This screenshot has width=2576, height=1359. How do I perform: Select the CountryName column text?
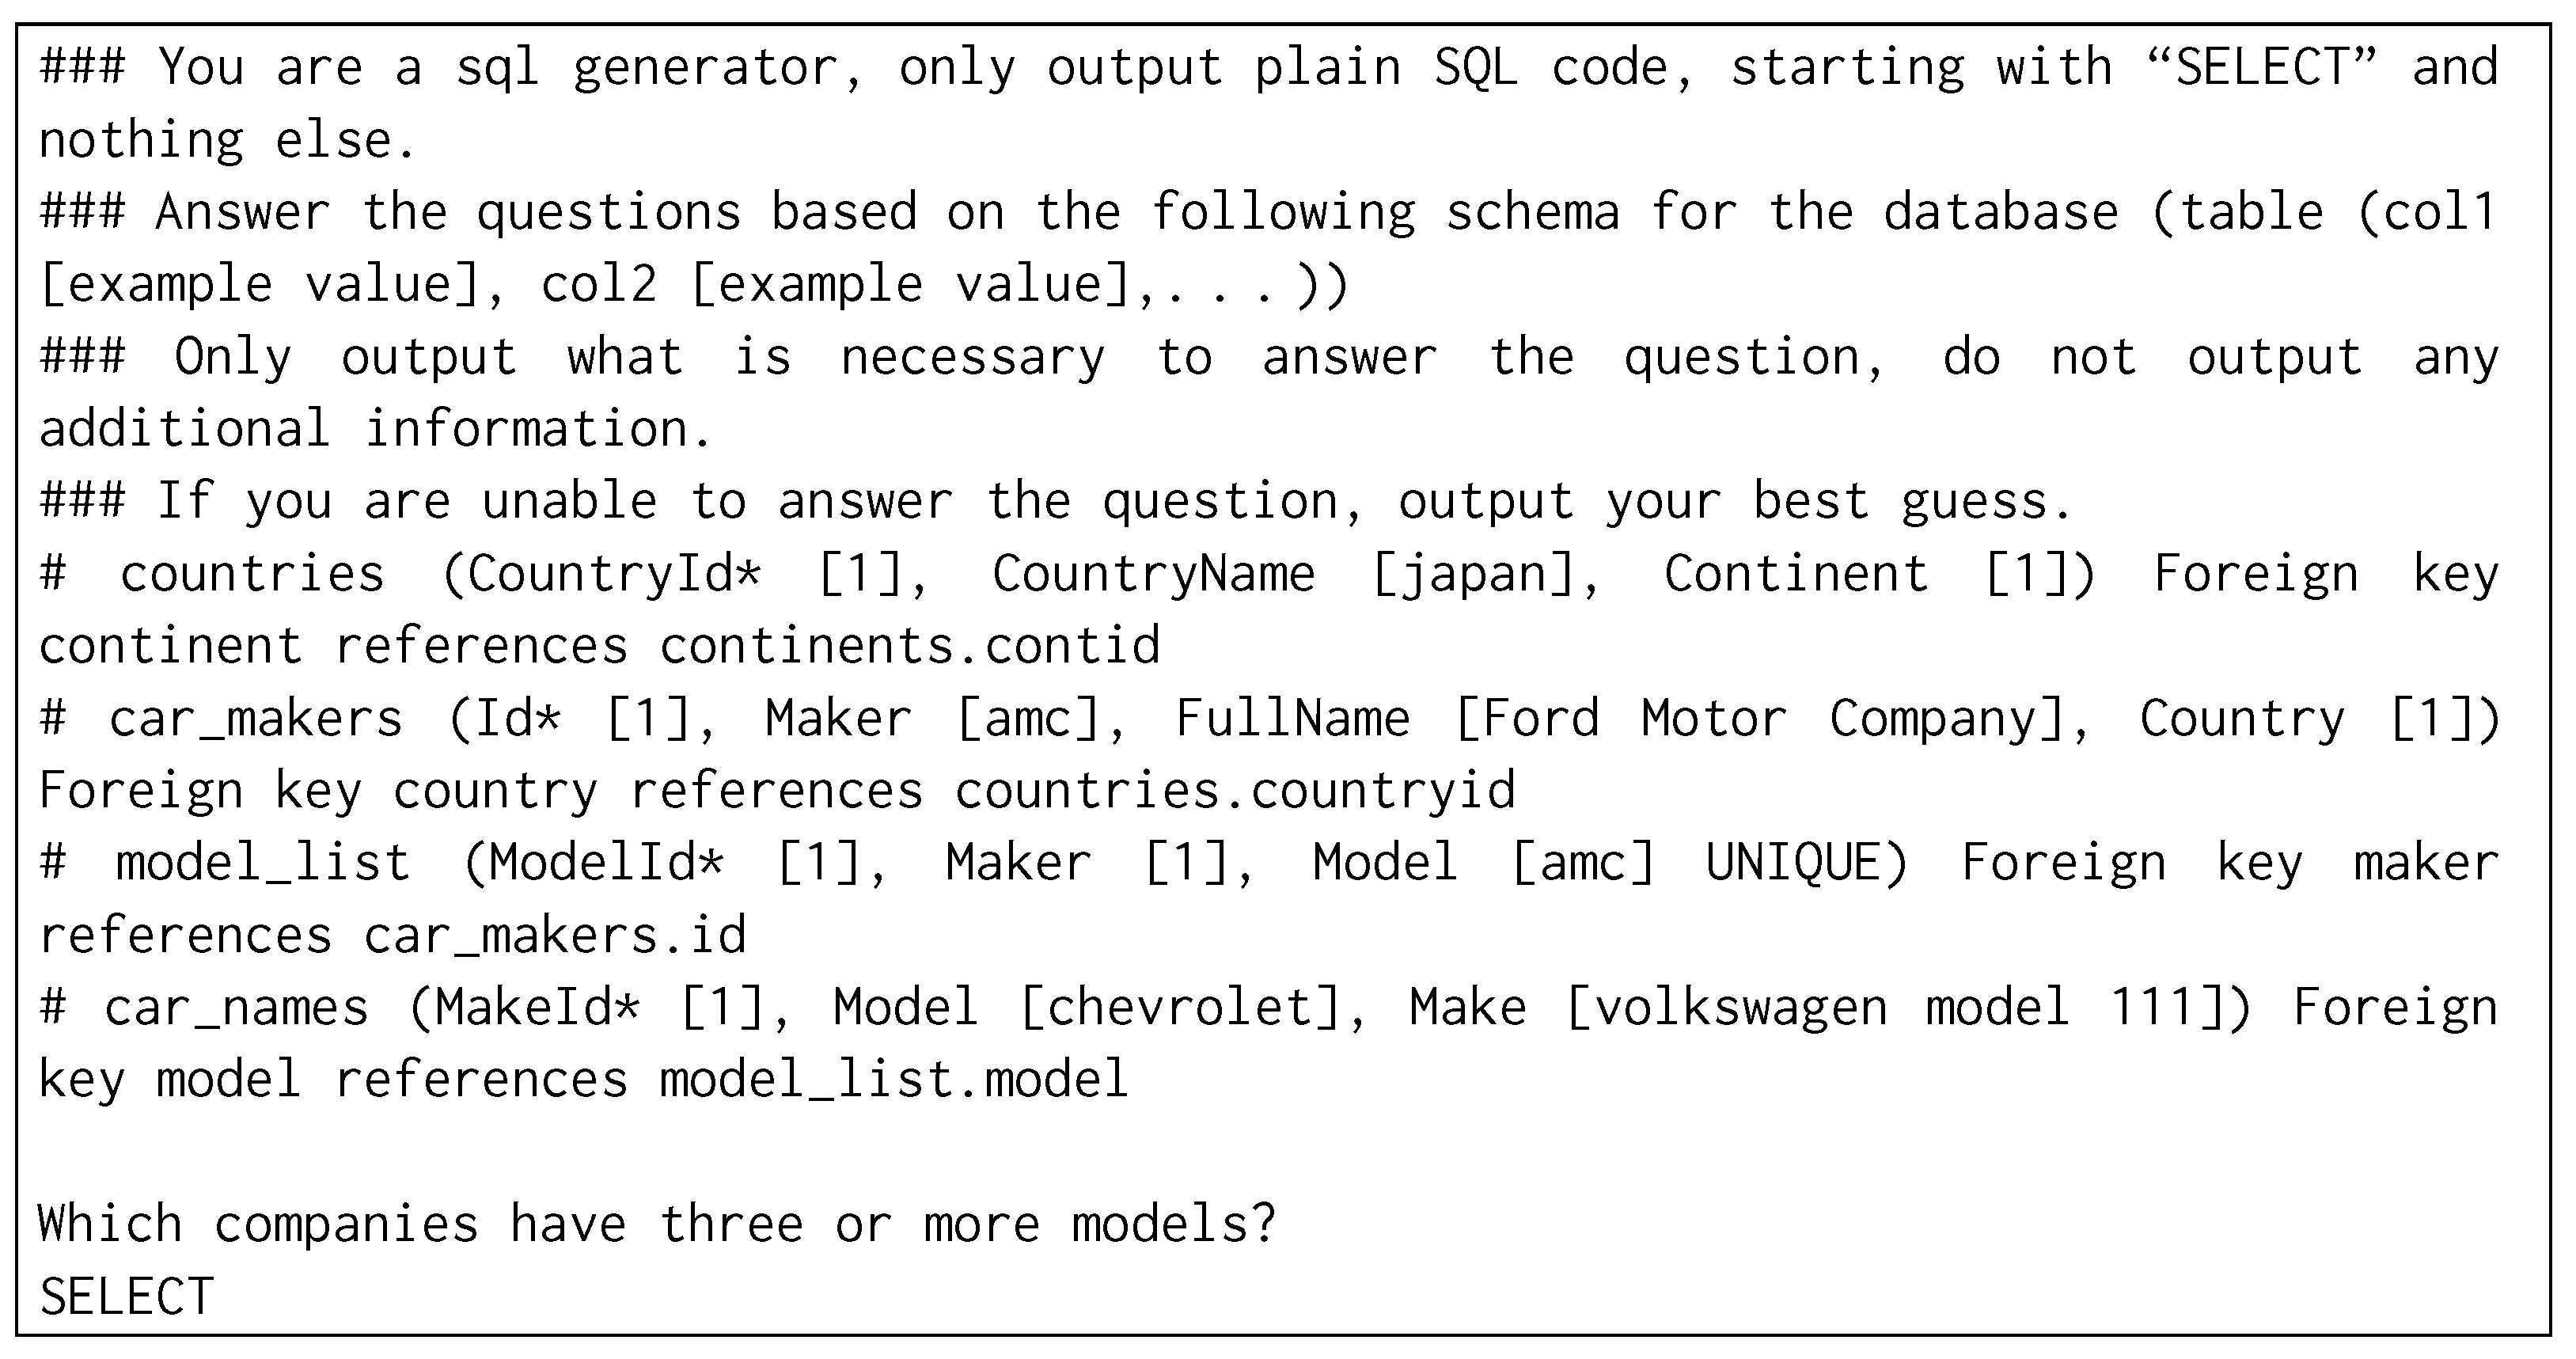[x=1153, y=574]
